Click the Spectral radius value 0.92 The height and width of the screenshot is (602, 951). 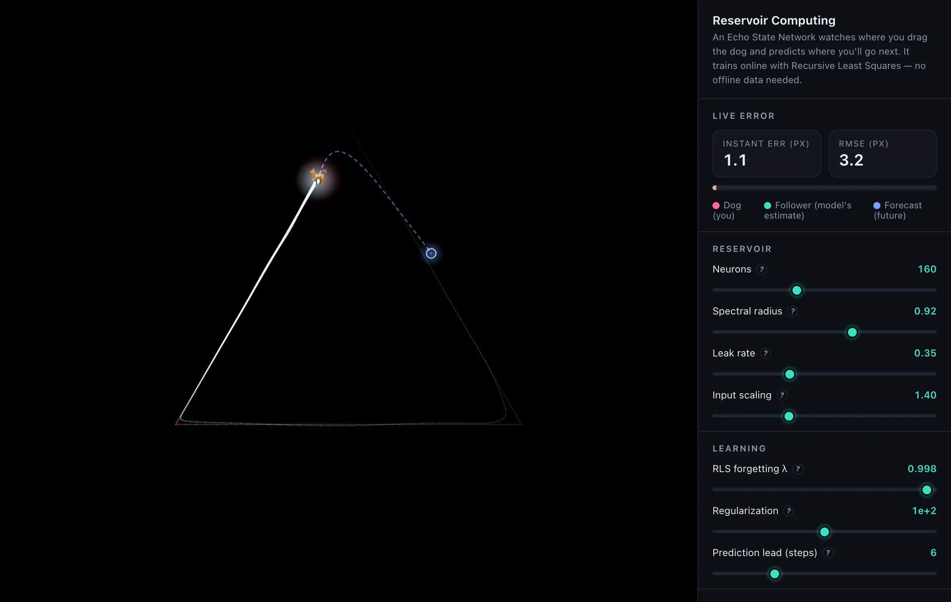pos(925,311)
